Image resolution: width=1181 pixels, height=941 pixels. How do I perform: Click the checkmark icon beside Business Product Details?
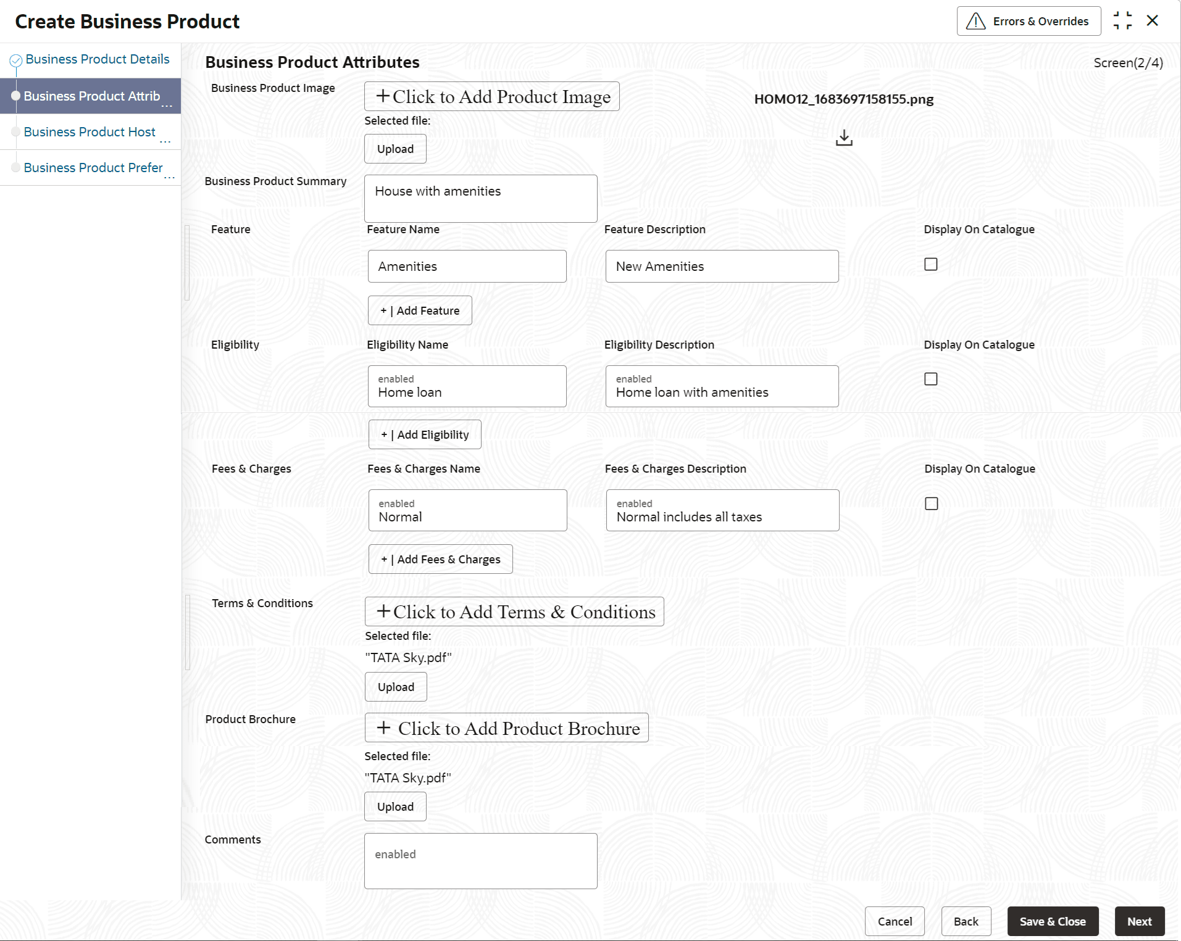tap(16, 60)
